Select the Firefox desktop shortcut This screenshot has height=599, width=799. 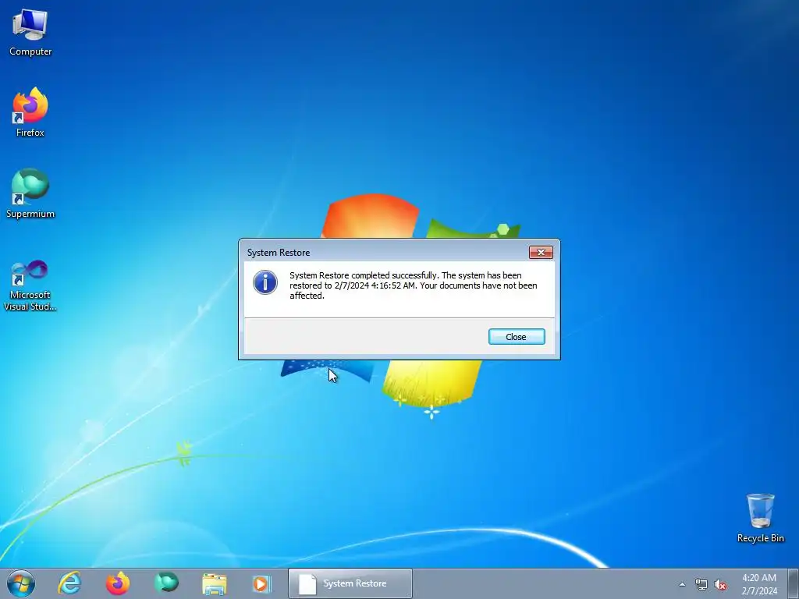click(x=30, y=112)
